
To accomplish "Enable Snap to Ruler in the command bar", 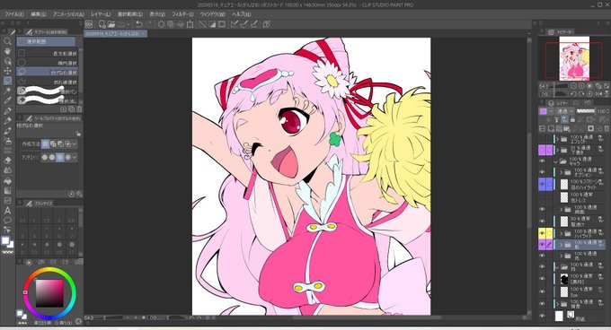I will click(x=234, y=24).
